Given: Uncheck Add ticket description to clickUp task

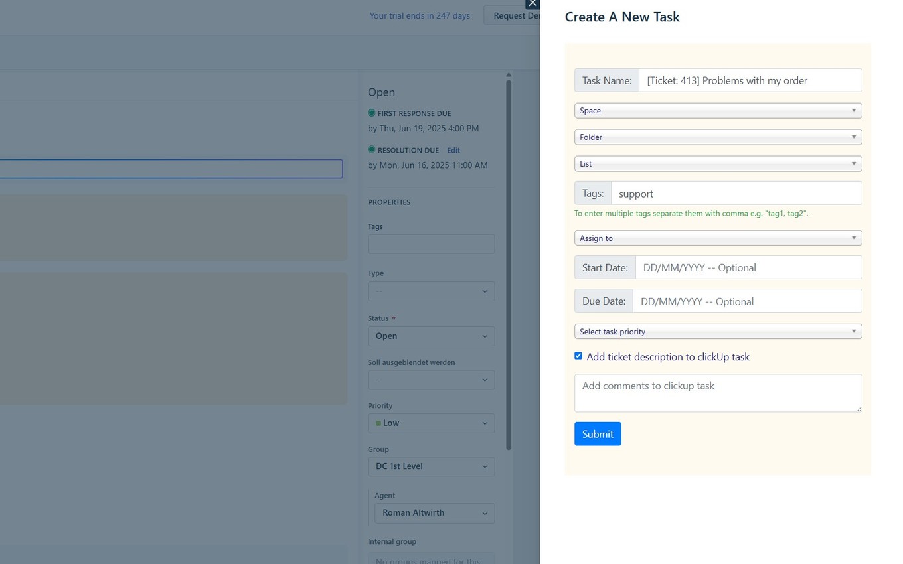Looking at the screenshot, I should 578,356.
